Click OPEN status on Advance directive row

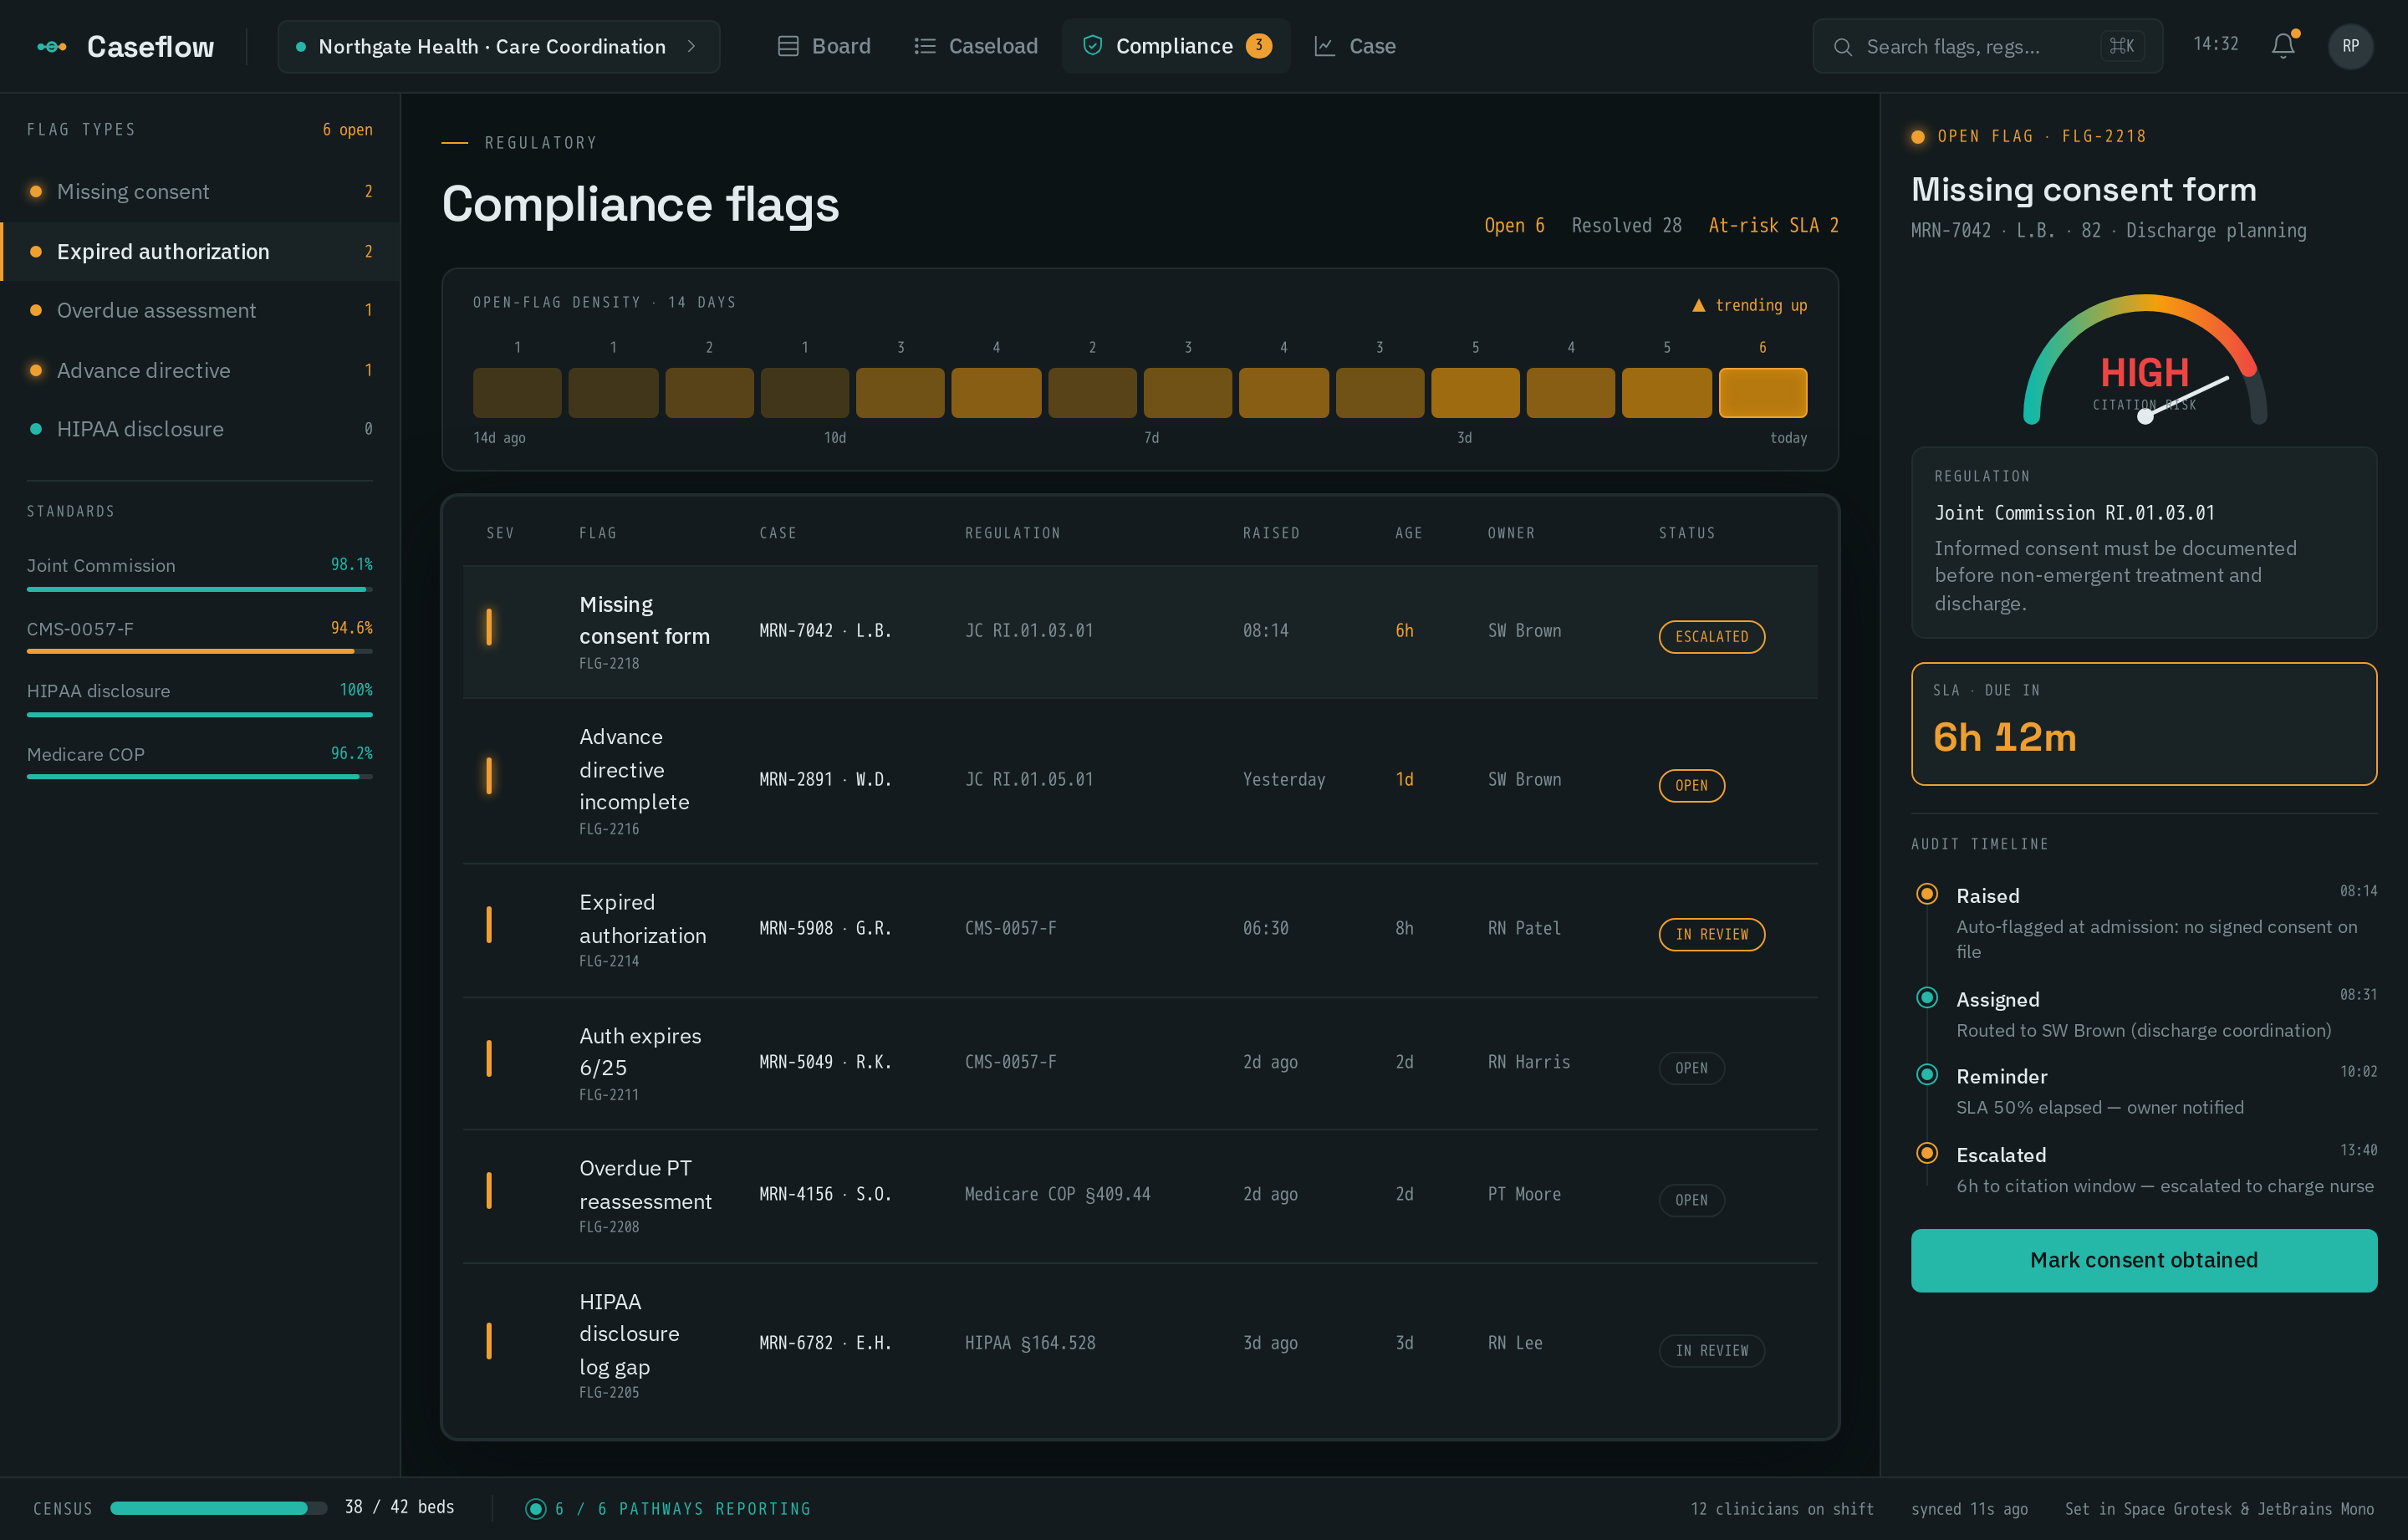(x=1691, y=786)
